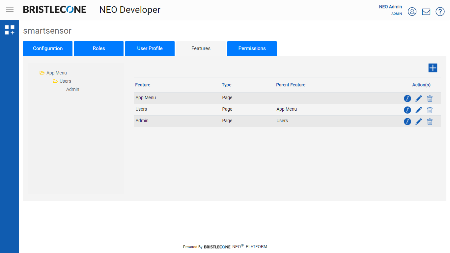450x253 pixels.
Task: Switch to the Permissions tab
Action: (252, 48)
